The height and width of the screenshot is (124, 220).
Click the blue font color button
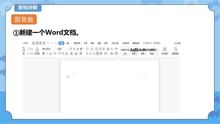coord(76,53)
